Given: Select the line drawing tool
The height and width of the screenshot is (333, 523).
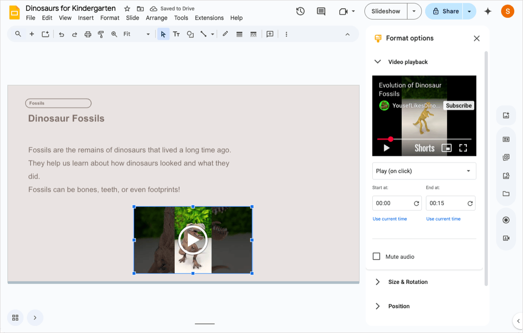Looking at the screenshot, I should pyautogui.click(x=204, y=34).
